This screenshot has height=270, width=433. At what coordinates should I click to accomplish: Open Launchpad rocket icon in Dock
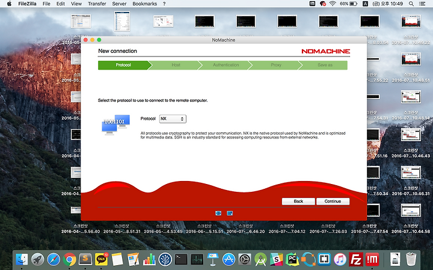37,260
